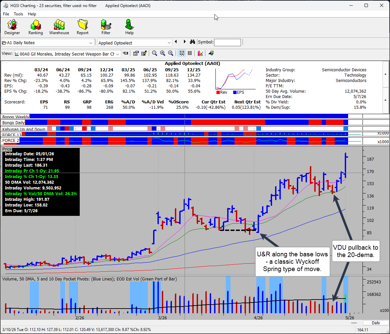Screen dimensions: 390x334
Task: Select the Daily timeframe button
Action: (376, 323)
